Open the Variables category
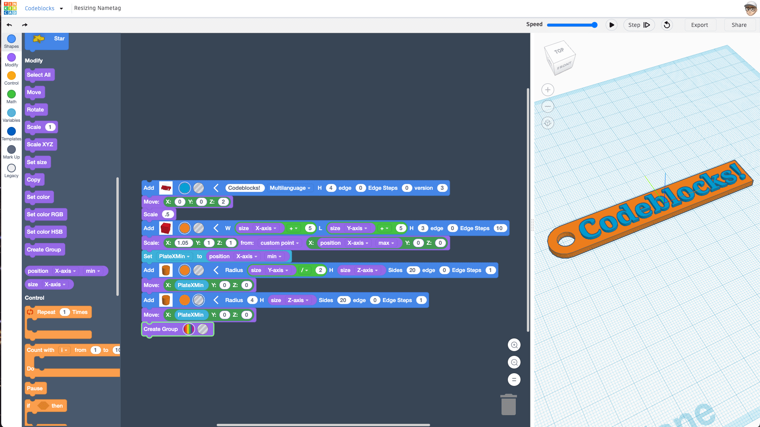760x427 pixels. click(11, 113)
